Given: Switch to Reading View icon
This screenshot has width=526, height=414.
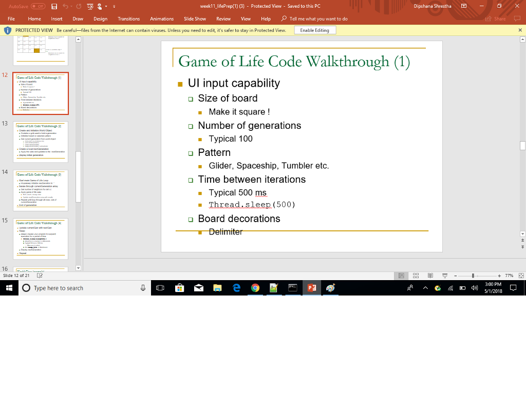Looking at the screenshot, I should point(430,275).
